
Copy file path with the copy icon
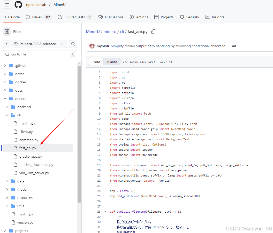153,31
